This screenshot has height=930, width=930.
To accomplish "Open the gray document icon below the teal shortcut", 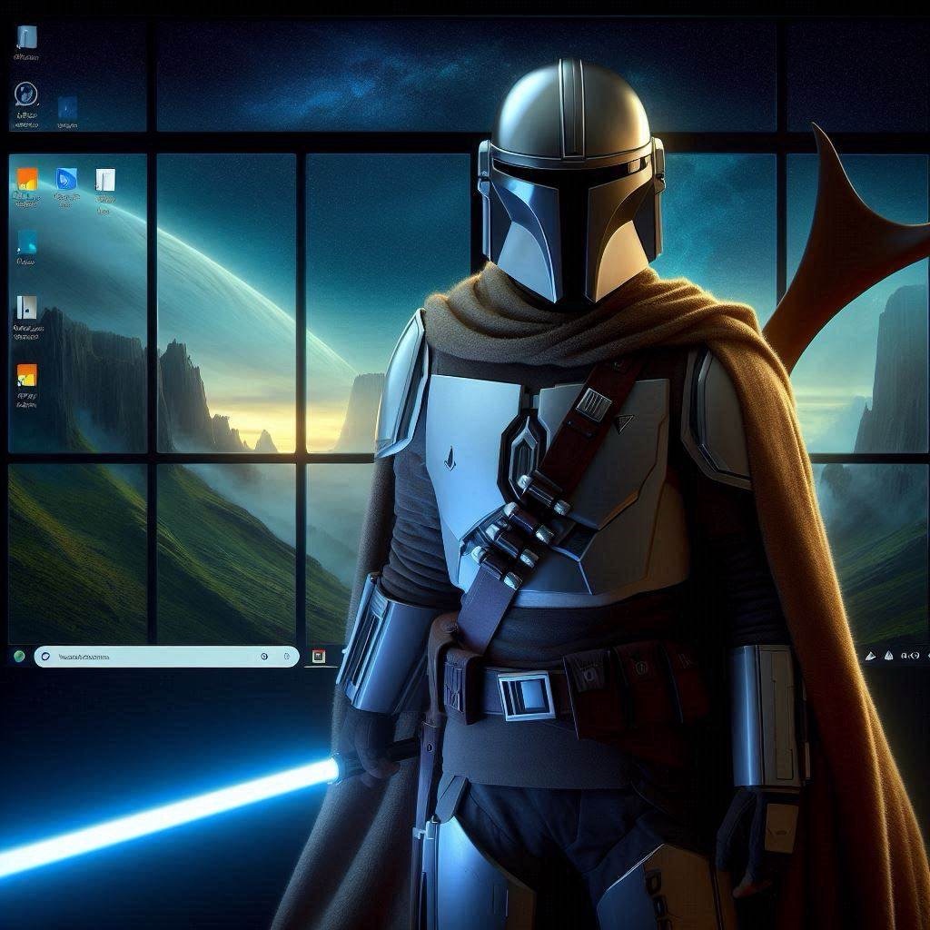I will (26, 308).
